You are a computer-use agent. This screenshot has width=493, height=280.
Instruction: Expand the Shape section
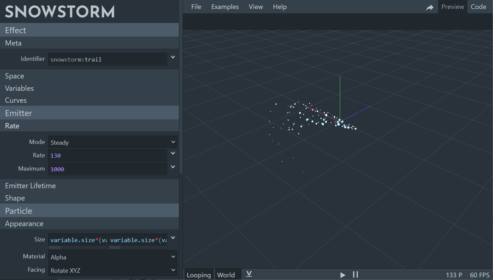pyautogui.click(x=89, y=198)
